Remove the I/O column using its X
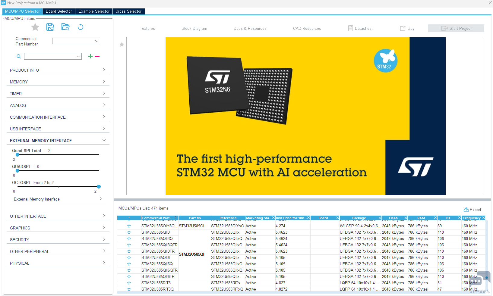Screen dimensions: 493x296 coord(460,218)
